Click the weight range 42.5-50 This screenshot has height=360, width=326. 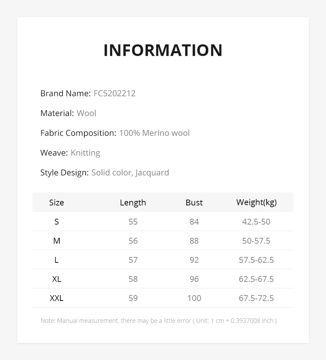256,222
